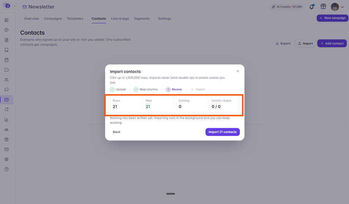This screenshot has height=204, width=349.
Task: Open the people icon in sidebar
Action: click(6, 80)
